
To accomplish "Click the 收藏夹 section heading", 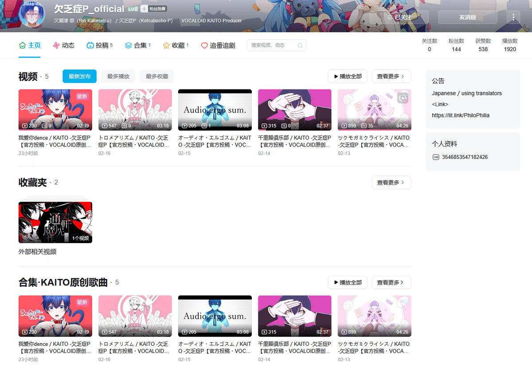I will (x=33, y=182).
